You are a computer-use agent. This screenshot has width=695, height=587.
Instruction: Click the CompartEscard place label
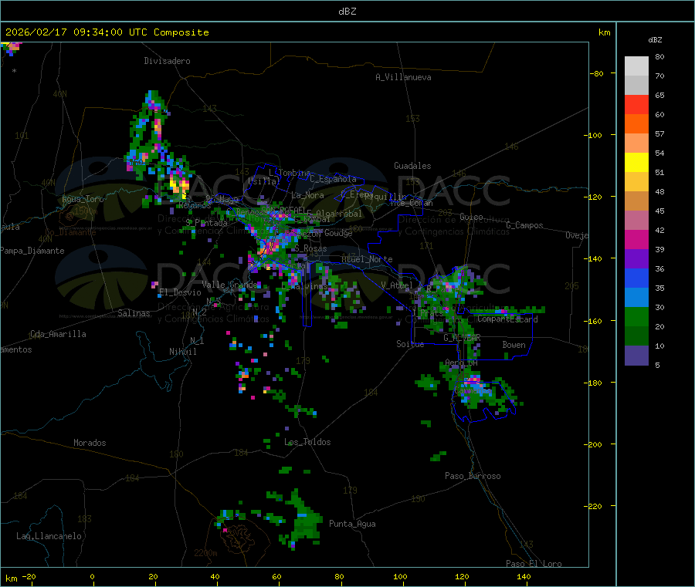(x=507, y=319)
